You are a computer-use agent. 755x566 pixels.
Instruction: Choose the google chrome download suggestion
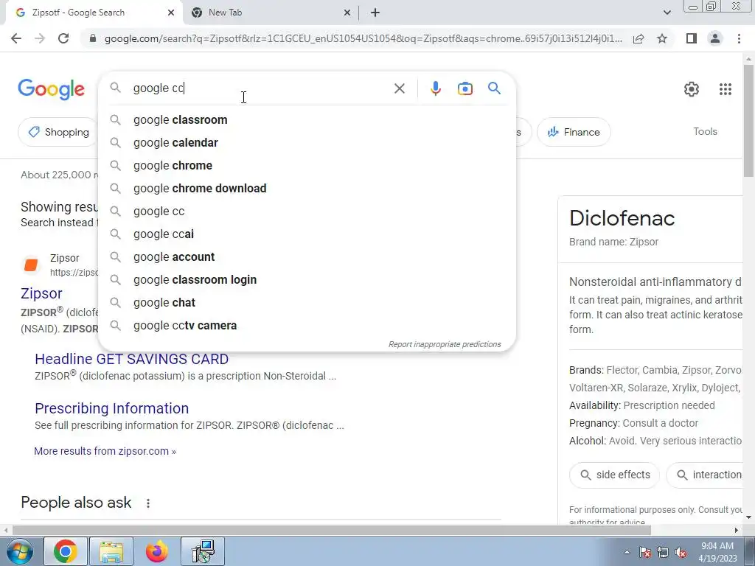pyautogui.click(x=307, y=188)
